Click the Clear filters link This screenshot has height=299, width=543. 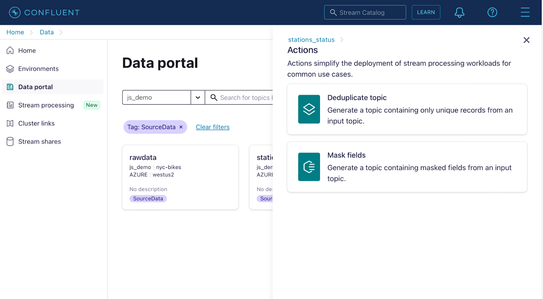(x=213, y=127)
